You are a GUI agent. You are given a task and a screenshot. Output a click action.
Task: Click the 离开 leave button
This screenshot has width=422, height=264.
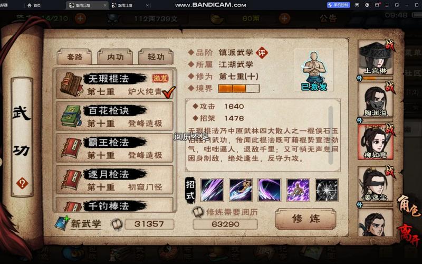pos(409,235)
